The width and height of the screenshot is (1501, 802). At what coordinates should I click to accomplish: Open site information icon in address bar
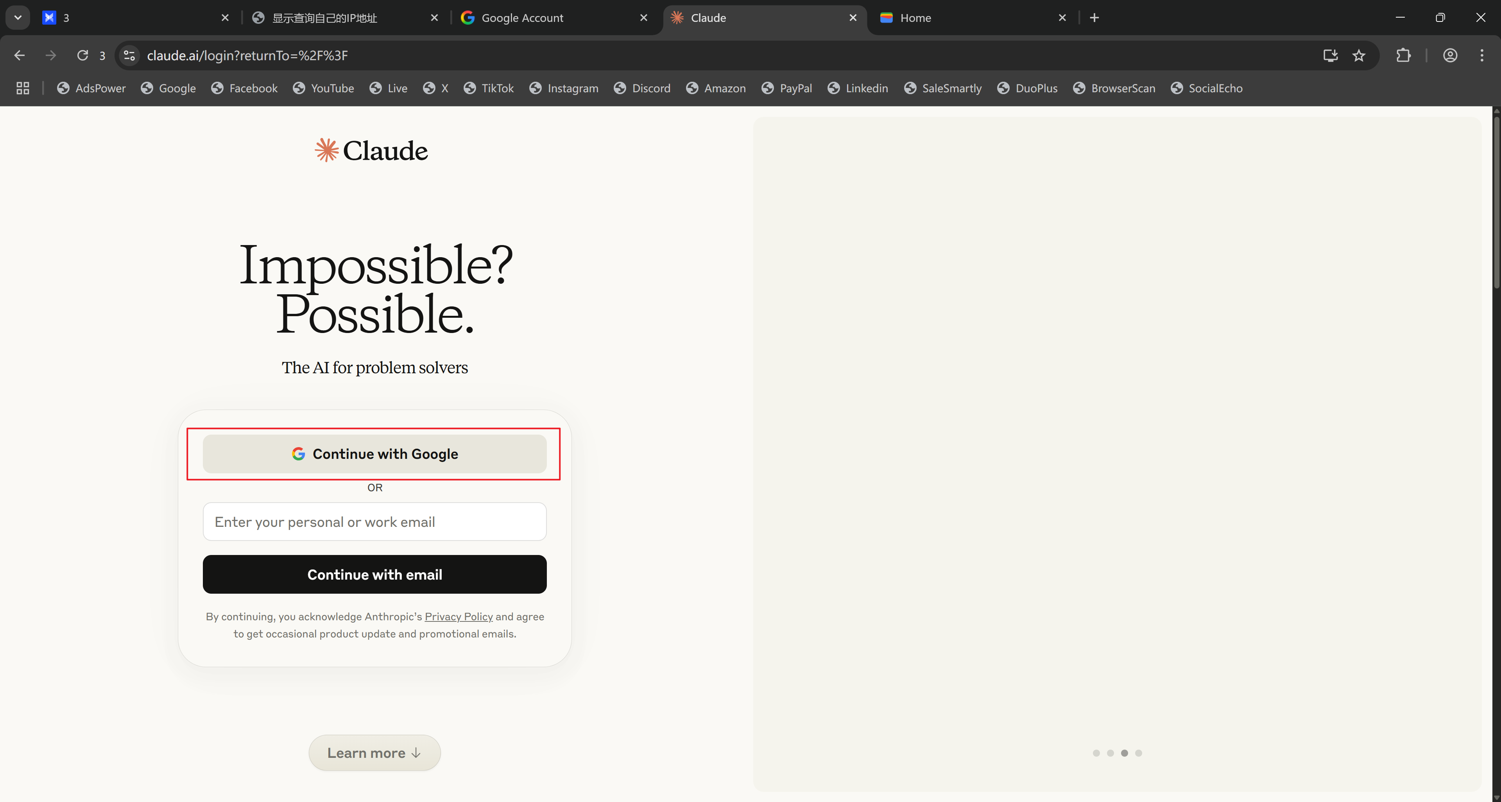(129, 55)
